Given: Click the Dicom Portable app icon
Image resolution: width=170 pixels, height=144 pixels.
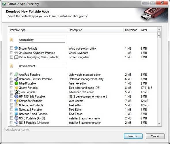Looking at the screenshot, I should click(x=16, y=48).
